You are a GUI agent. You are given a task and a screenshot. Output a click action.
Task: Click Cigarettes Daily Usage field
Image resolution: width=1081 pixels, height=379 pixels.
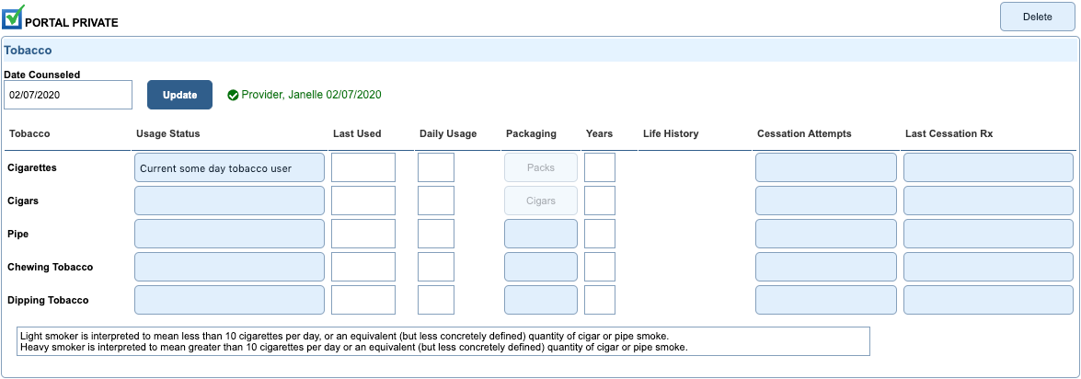point(435,168)
